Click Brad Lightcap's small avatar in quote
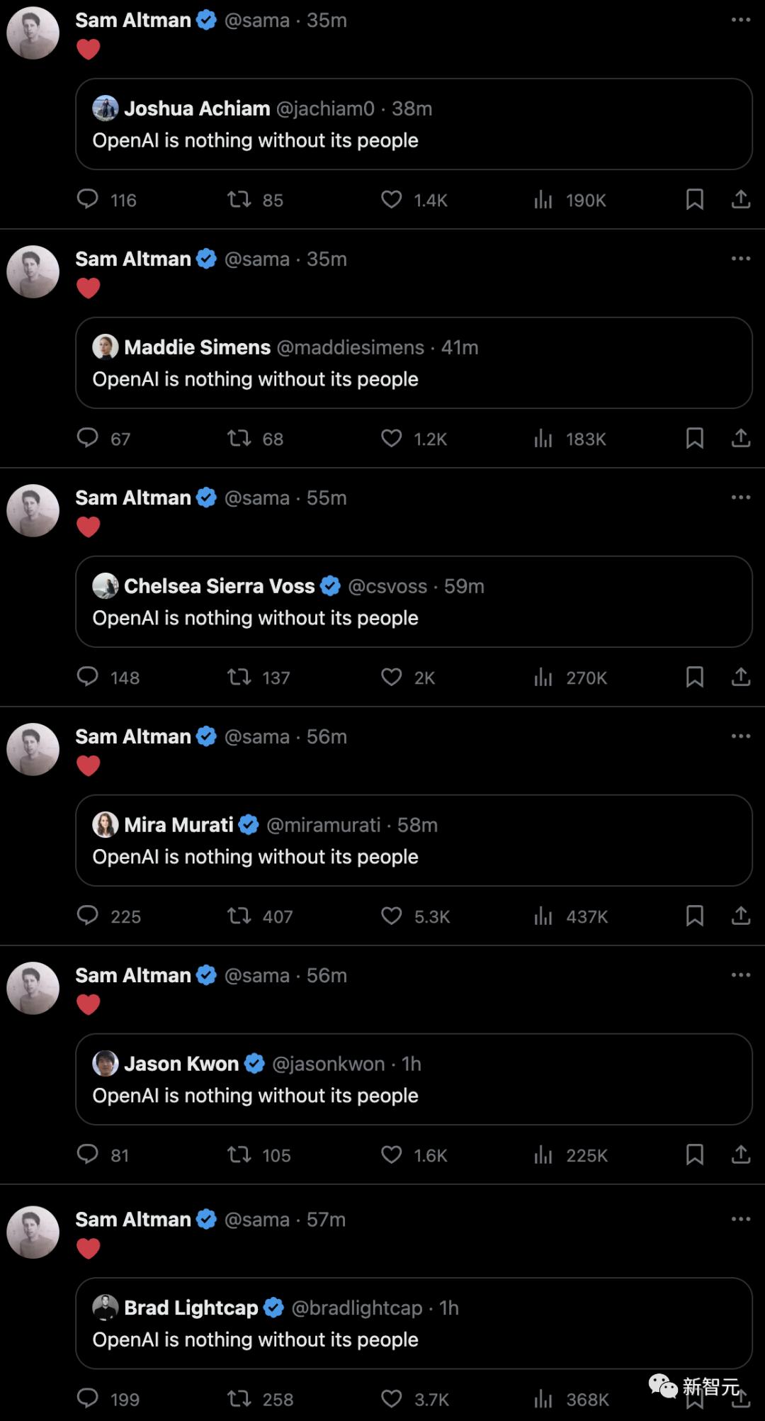 click(106, 1308)
